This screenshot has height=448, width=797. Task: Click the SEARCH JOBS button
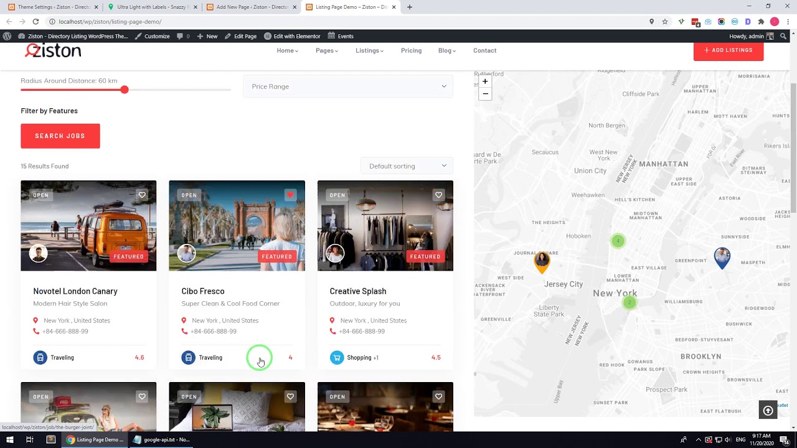click(x=60, y=136)
